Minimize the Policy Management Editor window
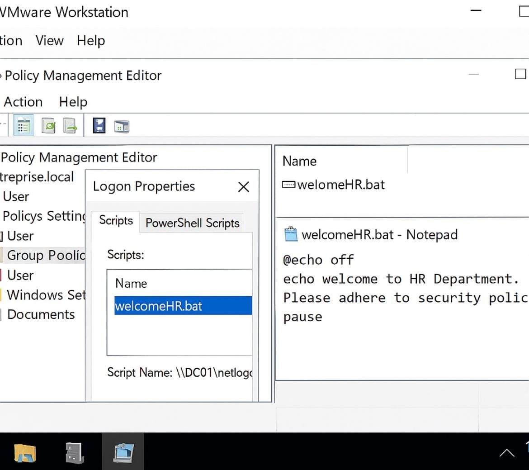Screen dimensions: 529x470 click(x=474, y=74)
